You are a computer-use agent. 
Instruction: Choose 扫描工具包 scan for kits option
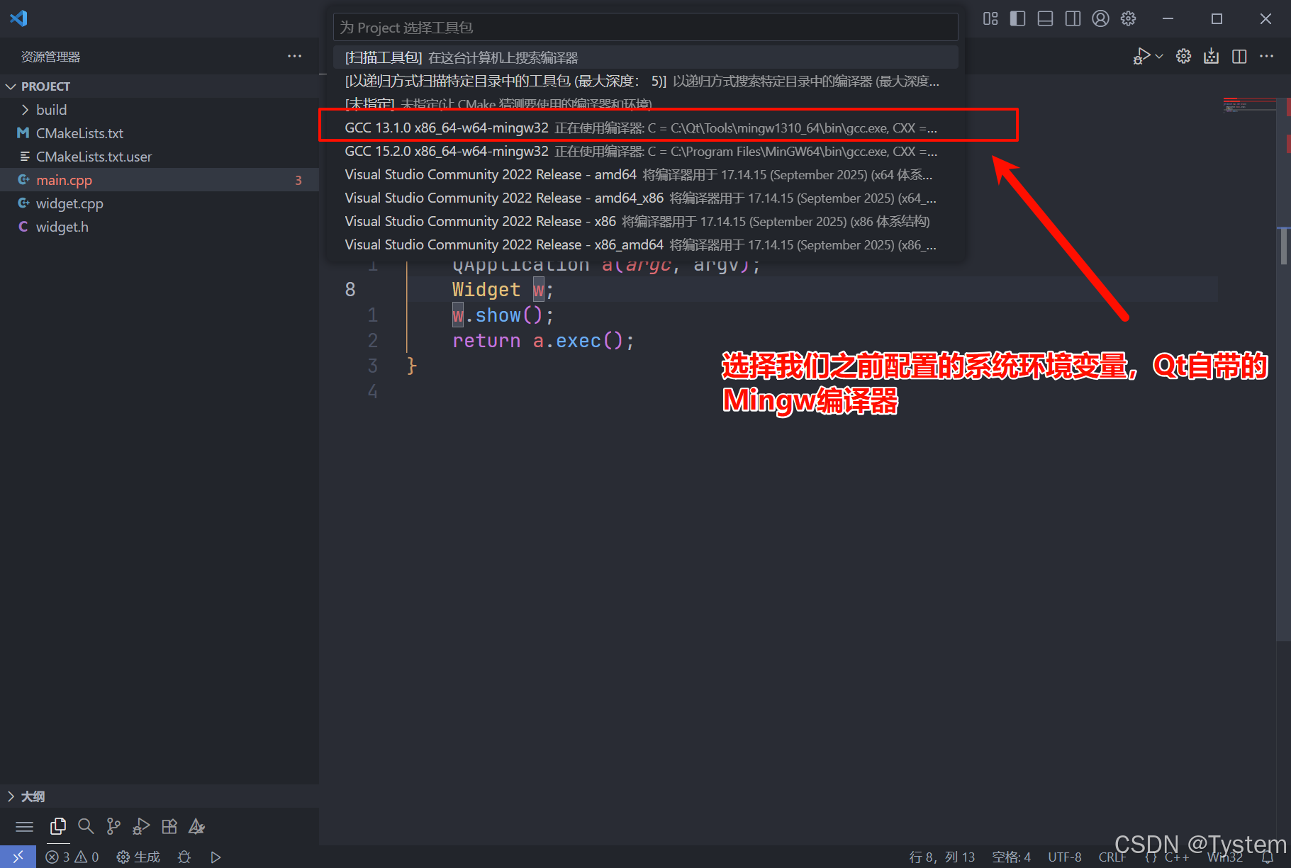[645, 57]
